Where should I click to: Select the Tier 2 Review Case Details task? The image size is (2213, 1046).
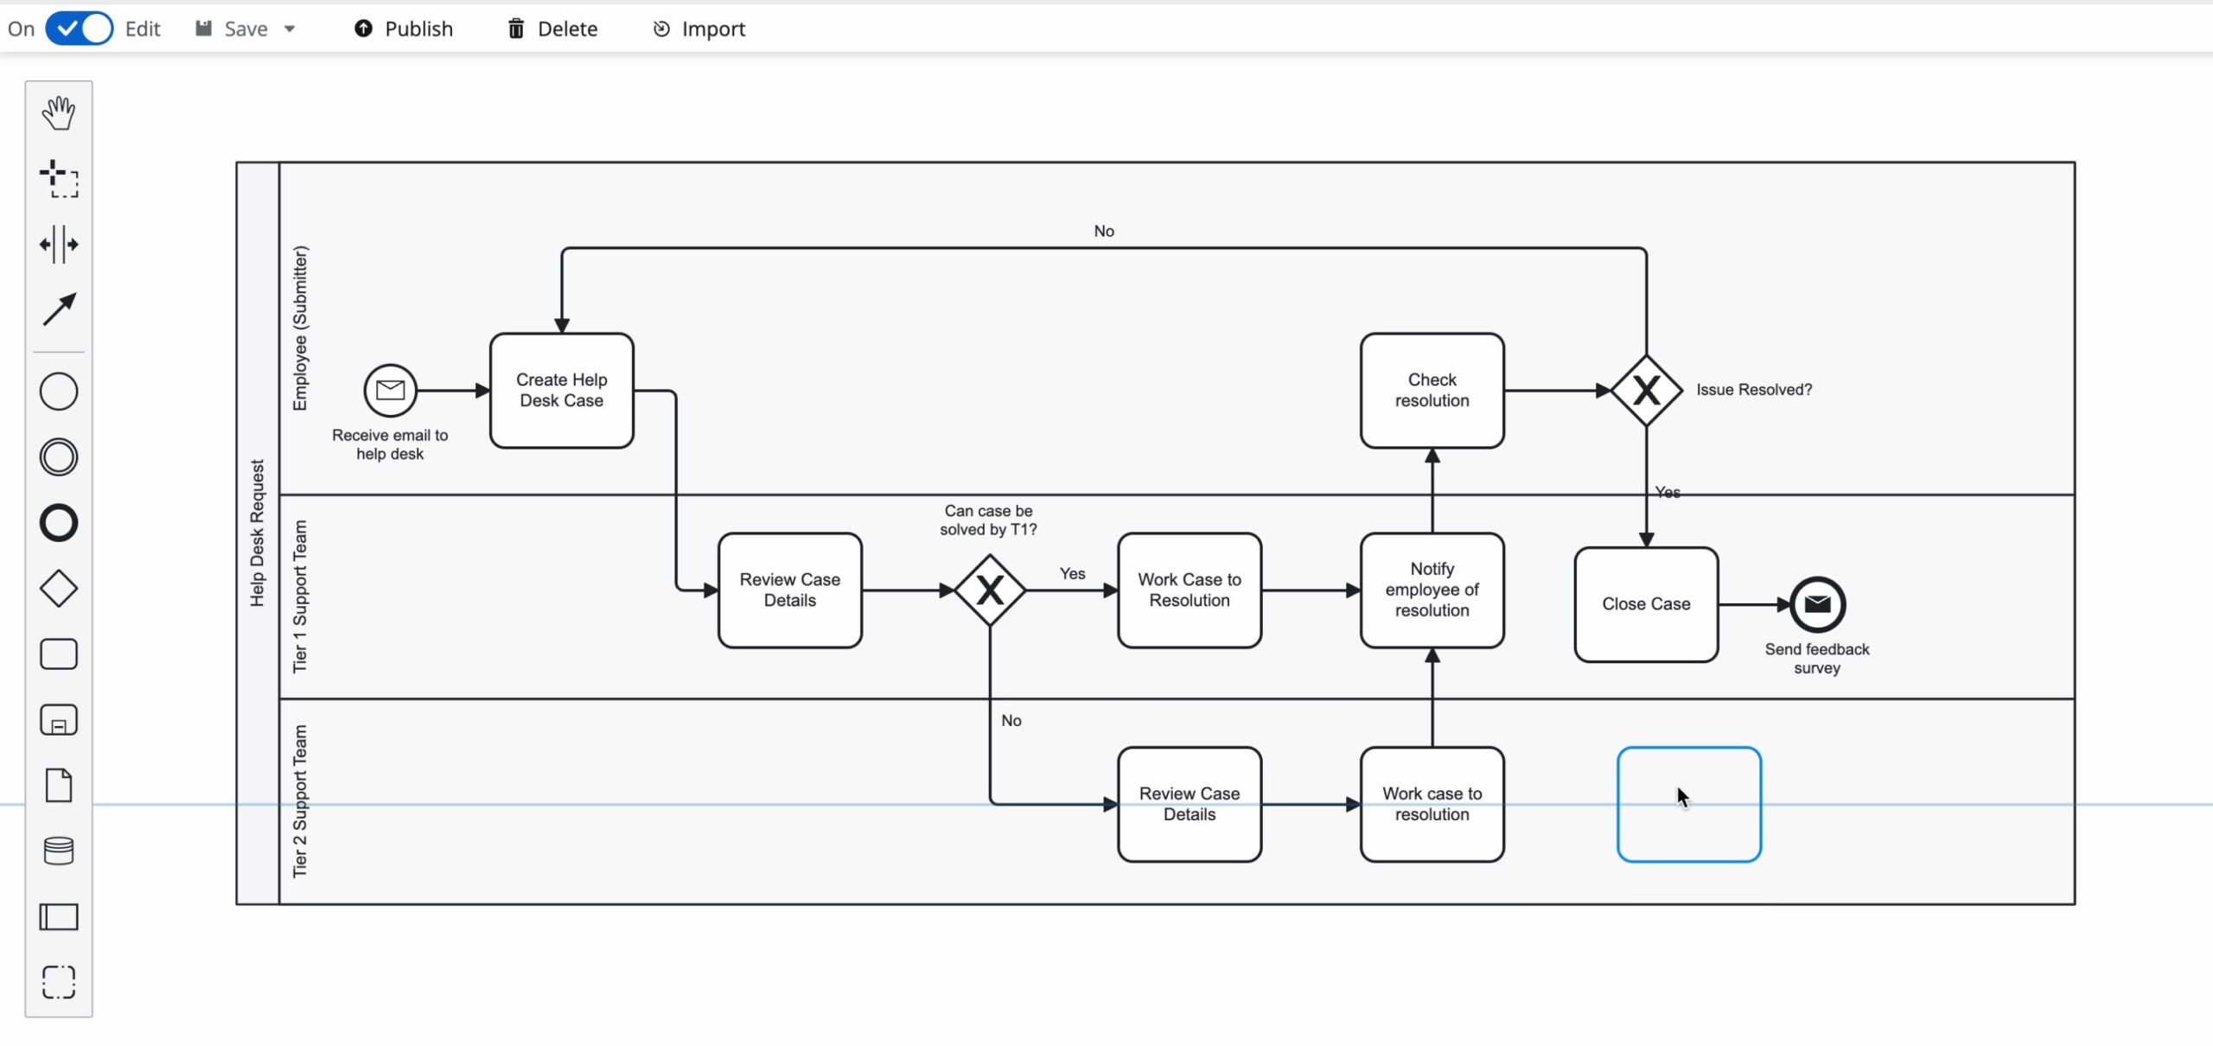pos(1189,804)
